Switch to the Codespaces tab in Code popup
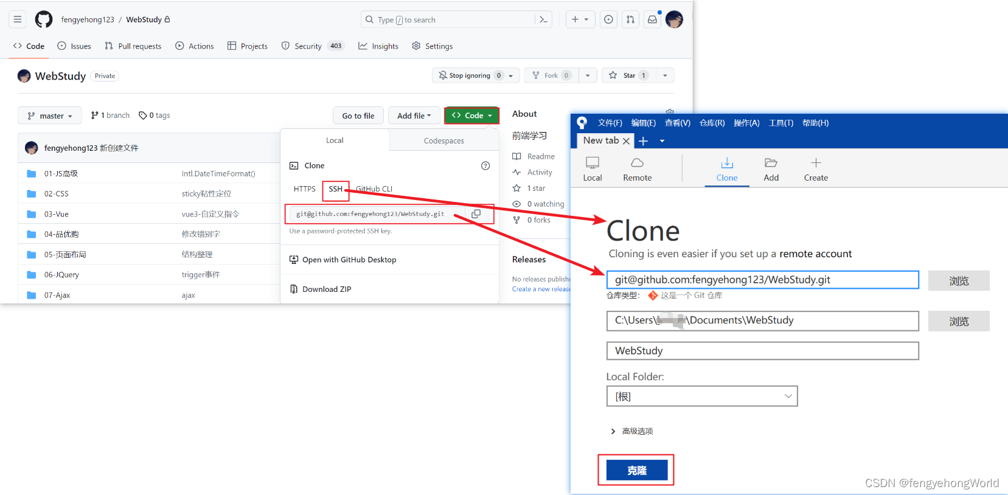1008x495 pixels. pyautogui.click(x=444, y=140)
